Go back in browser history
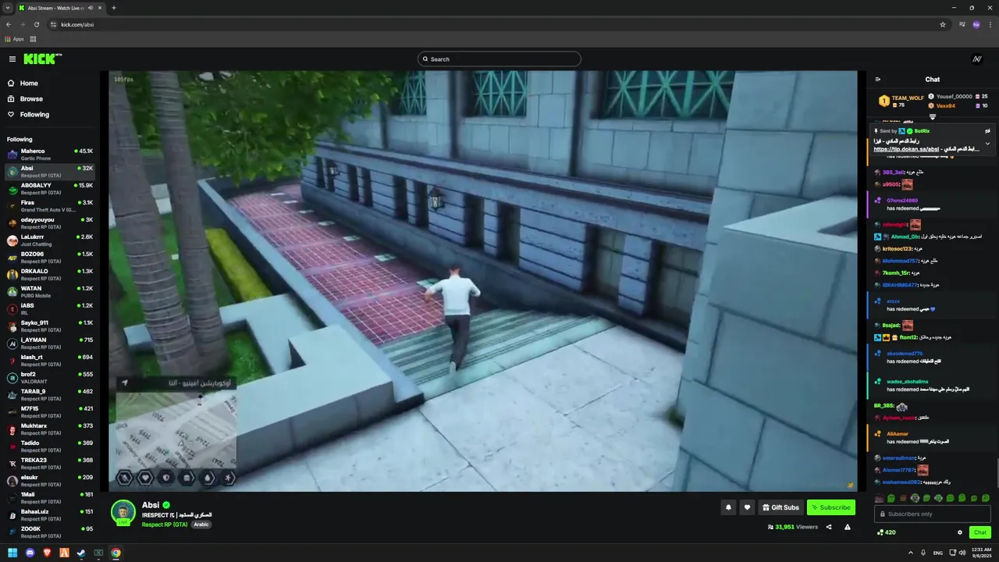The image size is (999, 562). (x=9, y=24)
